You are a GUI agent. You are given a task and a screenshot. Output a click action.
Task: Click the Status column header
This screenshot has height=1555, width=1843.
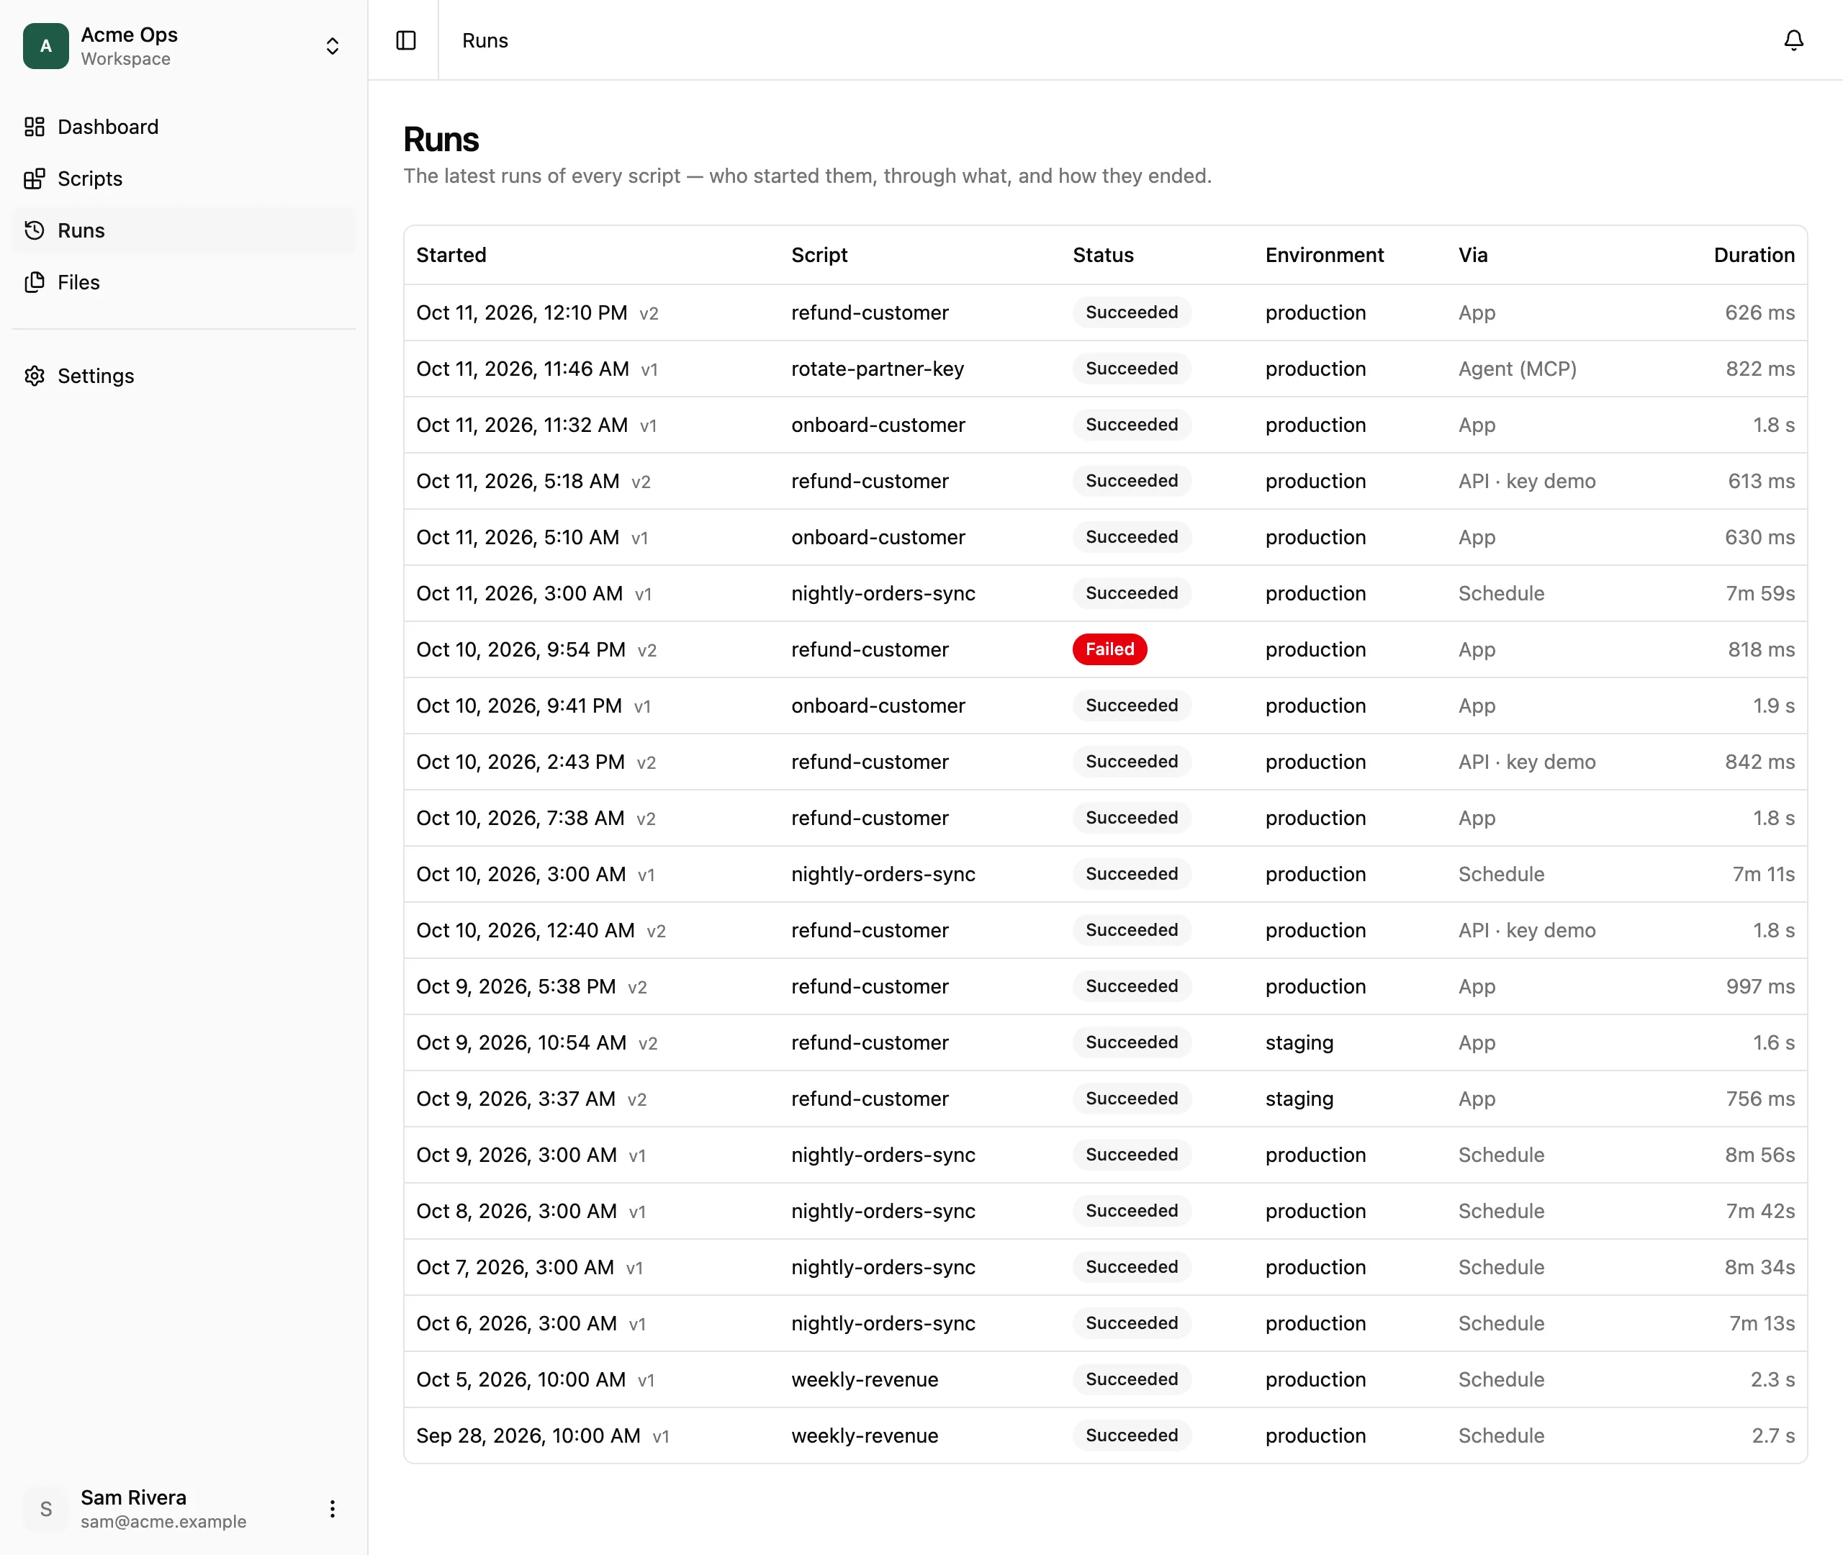(x=1103, y=256)
